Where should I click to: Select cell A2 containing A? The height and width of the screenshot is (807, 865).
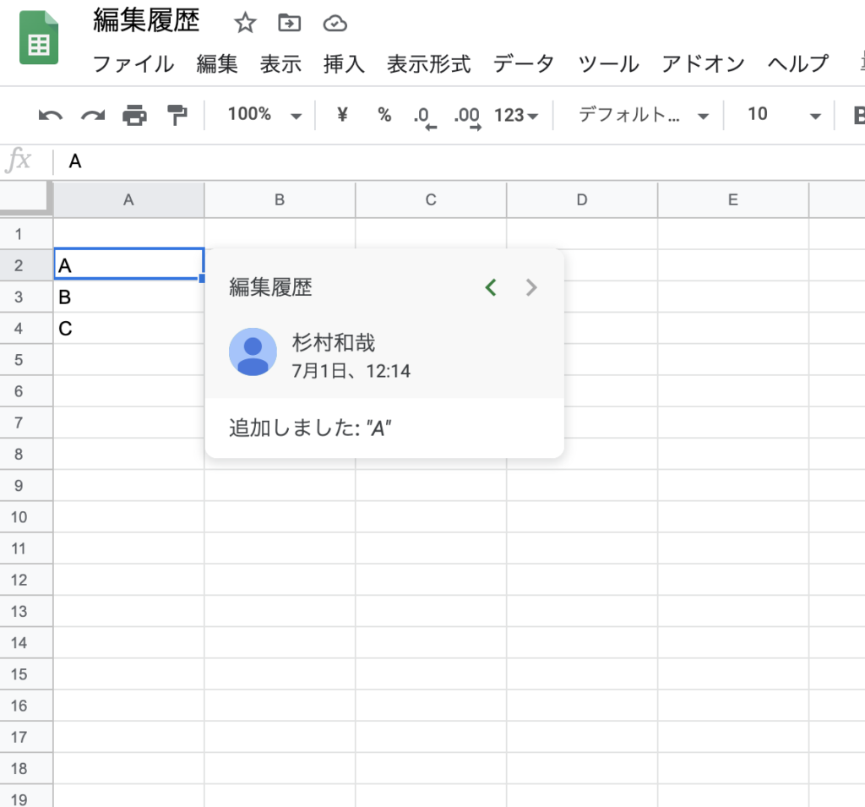(x=128, y=265)
